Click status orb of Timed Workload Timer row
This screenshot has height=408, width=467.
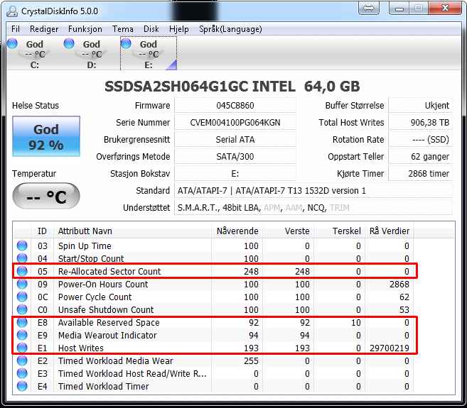pos(22,386)
